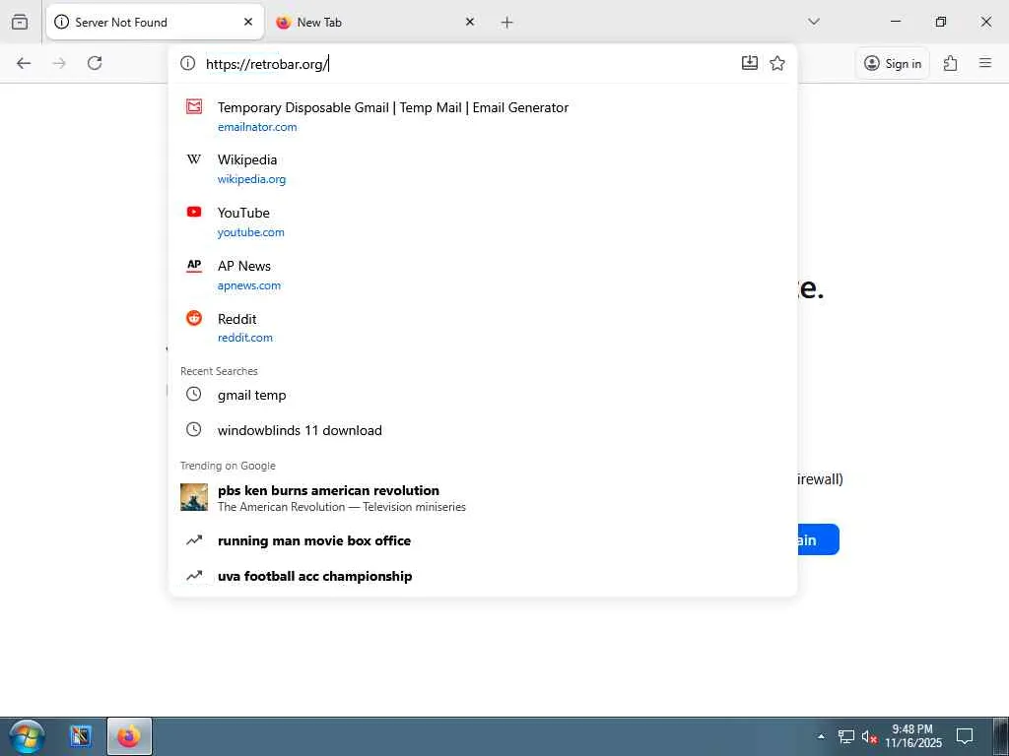The image size is (1009, 756).
Task: Select the AP News suggestion
Action: (x=483, y=275)
